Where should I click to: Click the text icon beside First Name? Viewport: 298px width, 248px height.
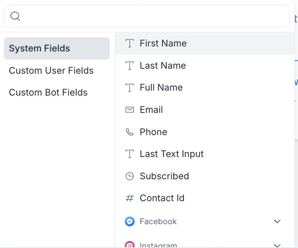pos(130,43)
